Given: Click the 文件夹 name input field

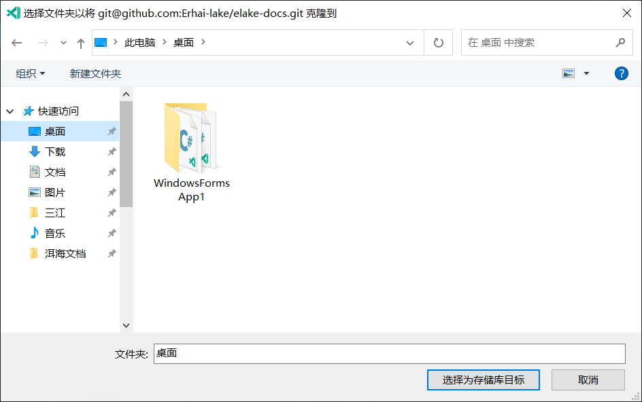Looking at the screenshot, I should point(389,354).
